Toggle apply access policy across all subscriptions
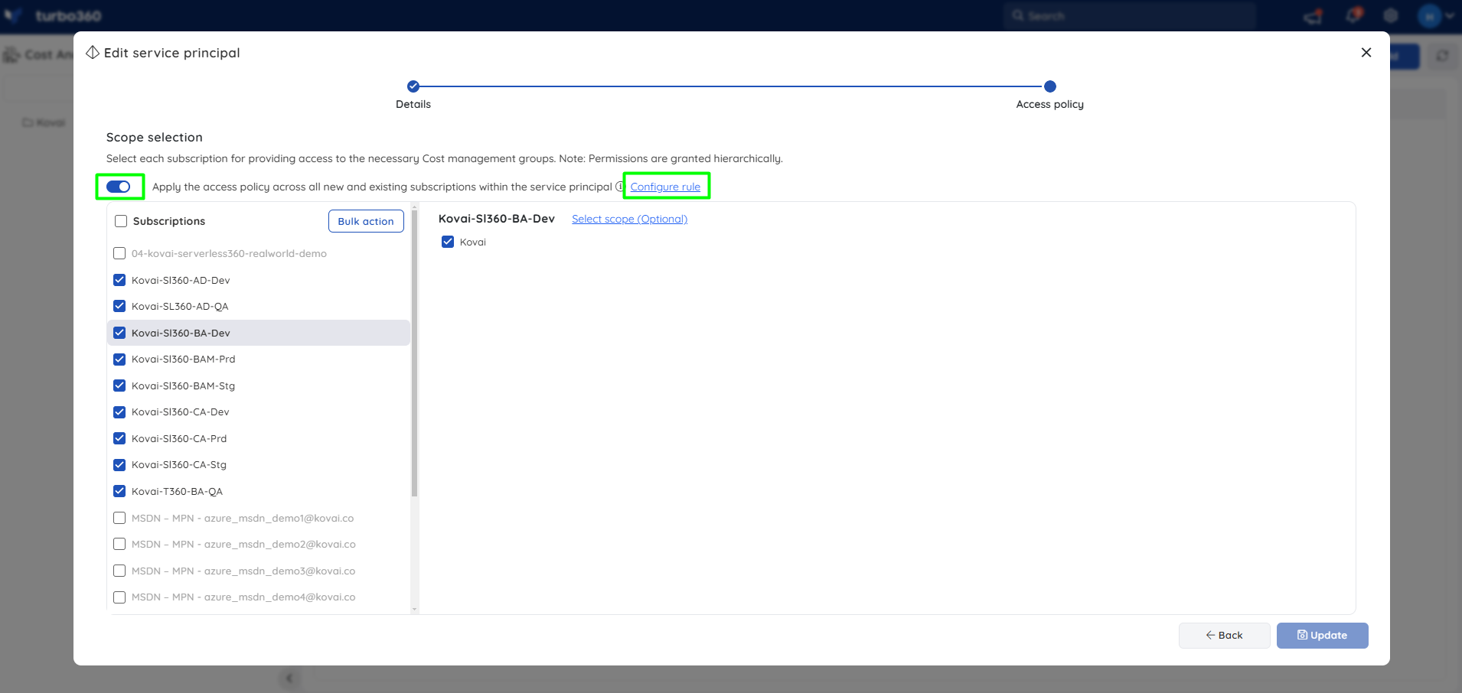This screenshot has height=693, width=1462. [119, 187]
